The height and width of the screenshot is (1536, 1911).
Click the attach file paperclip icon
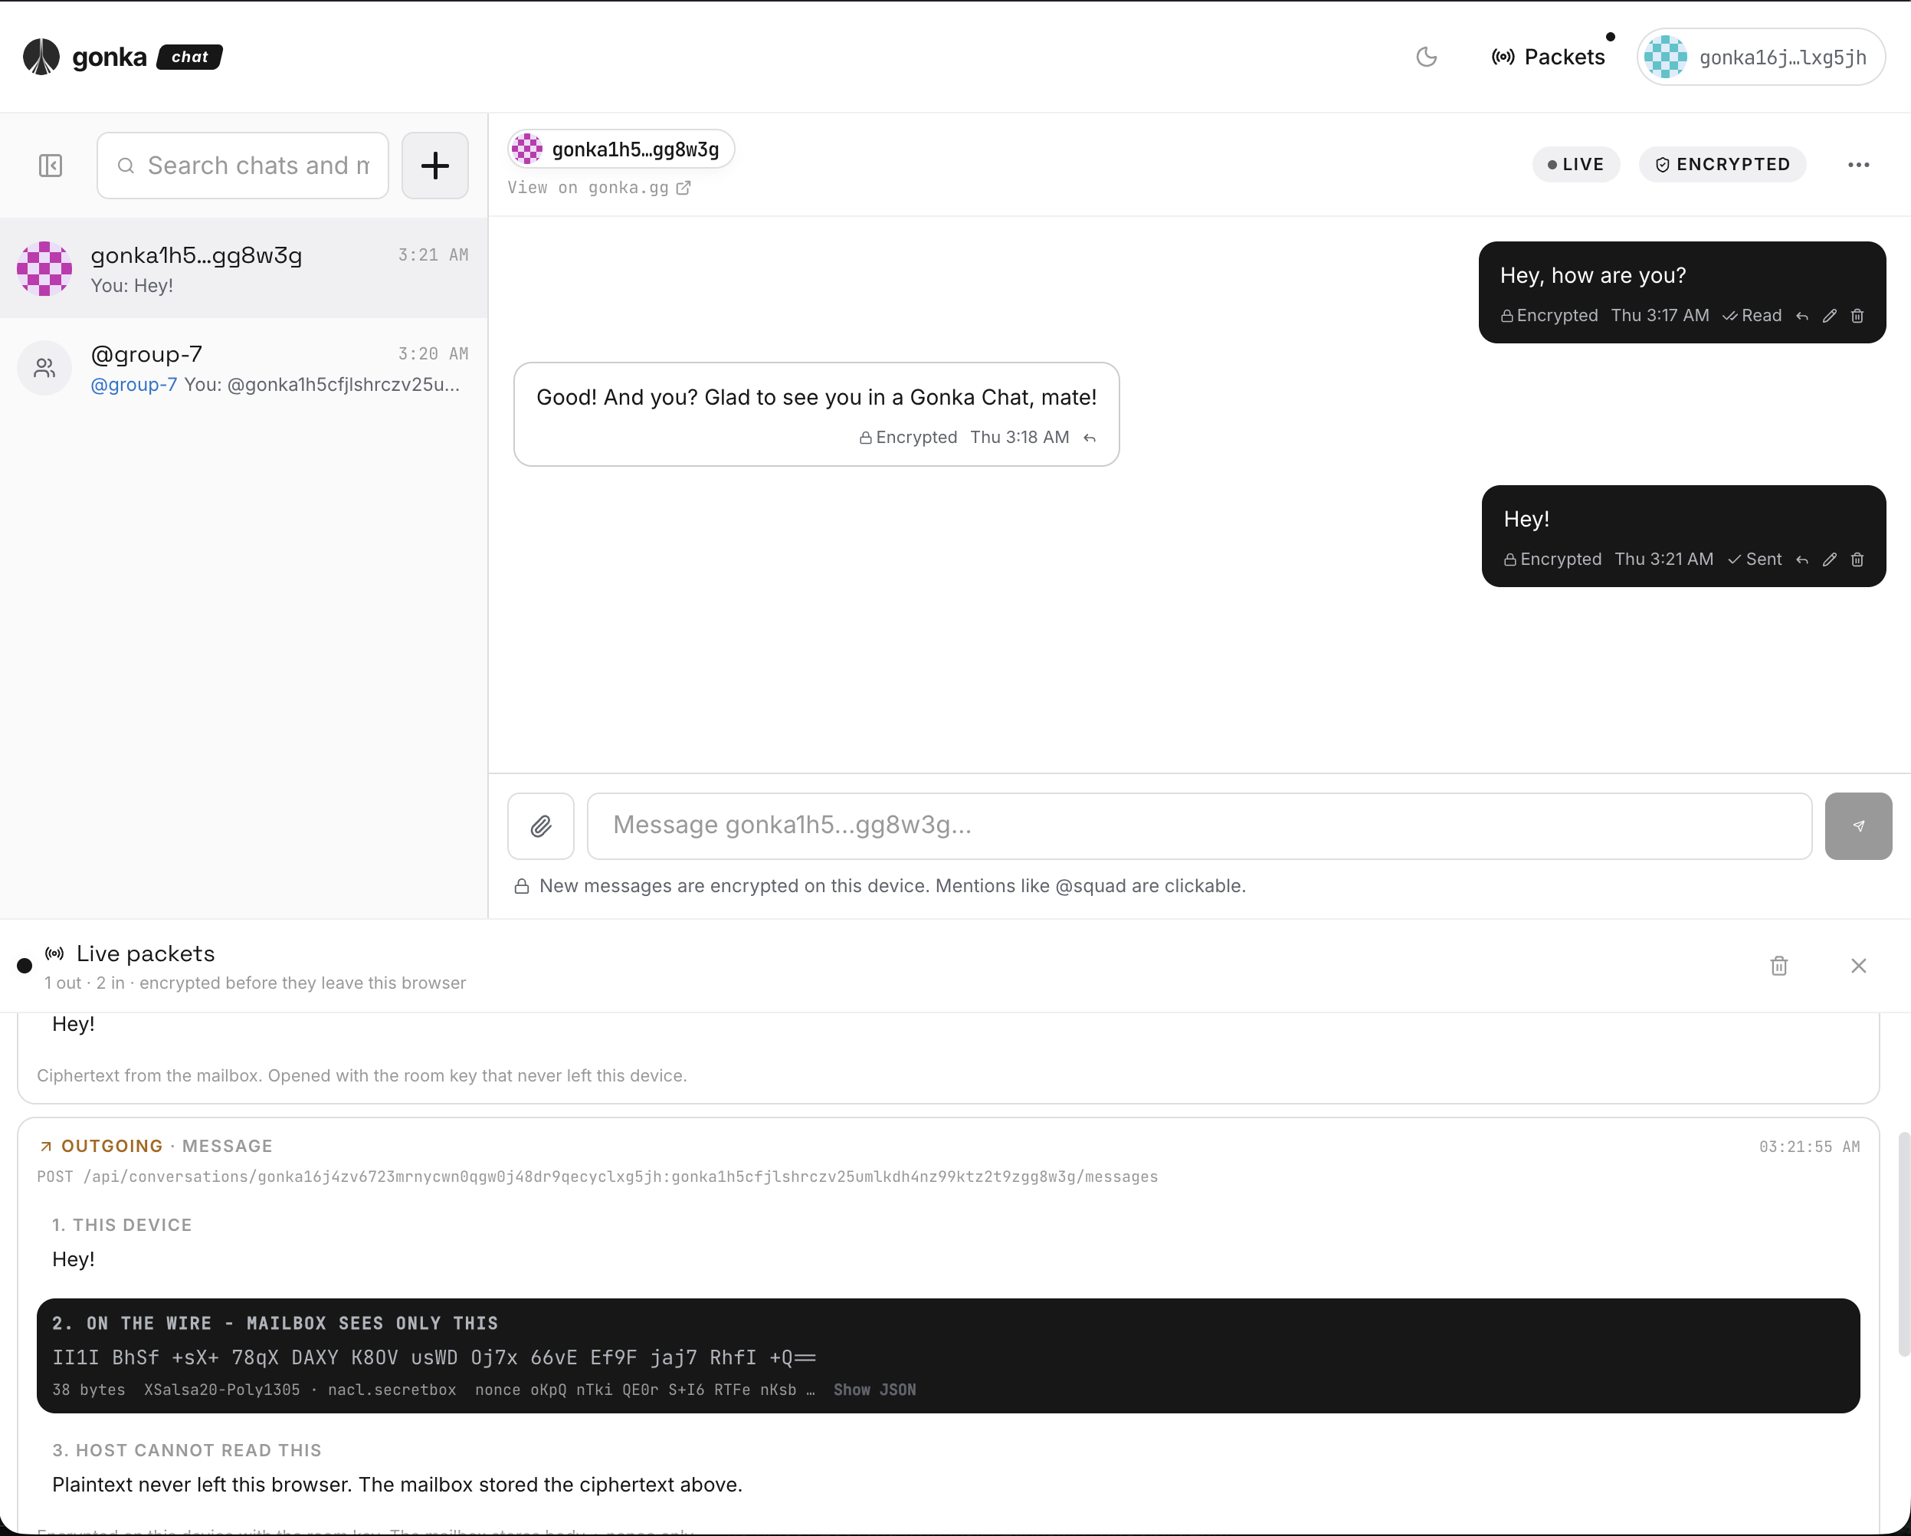[x=541, y=825]
